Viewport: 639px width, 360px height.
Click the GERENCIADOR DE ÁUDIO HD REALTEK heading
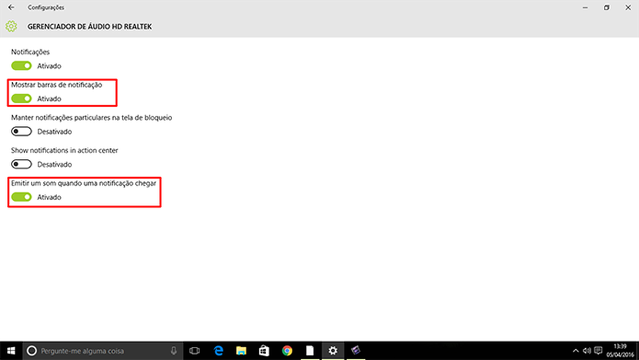90,27
